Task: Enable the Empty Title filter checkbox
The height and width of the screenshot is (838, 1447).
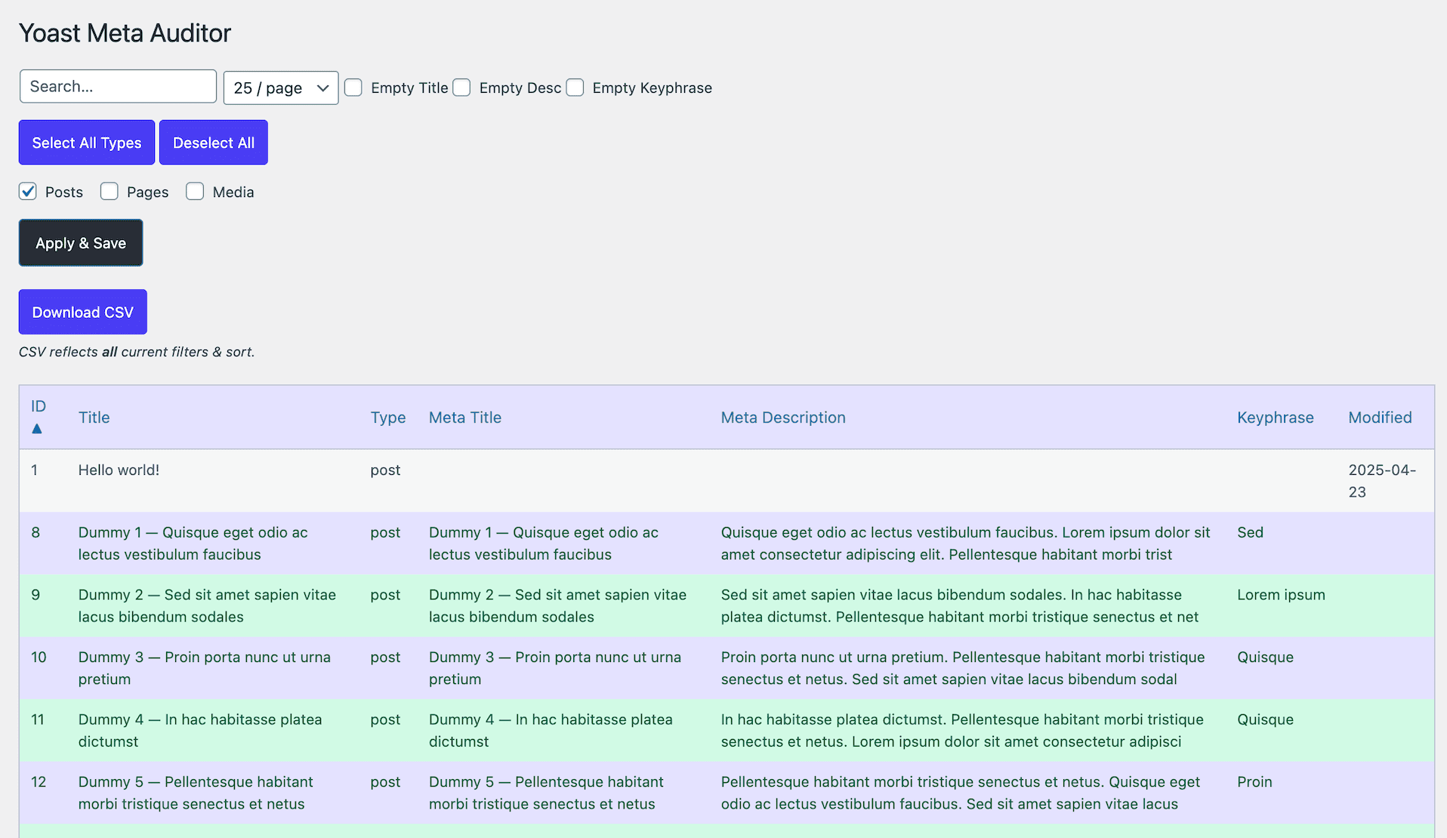Action: click(353, 88)
